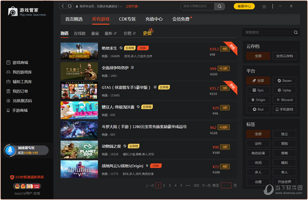The width and height of the screenshot is (308, 200).
Task: Select the 角色扮演 tag filter
Action: [x=258, y=153]
